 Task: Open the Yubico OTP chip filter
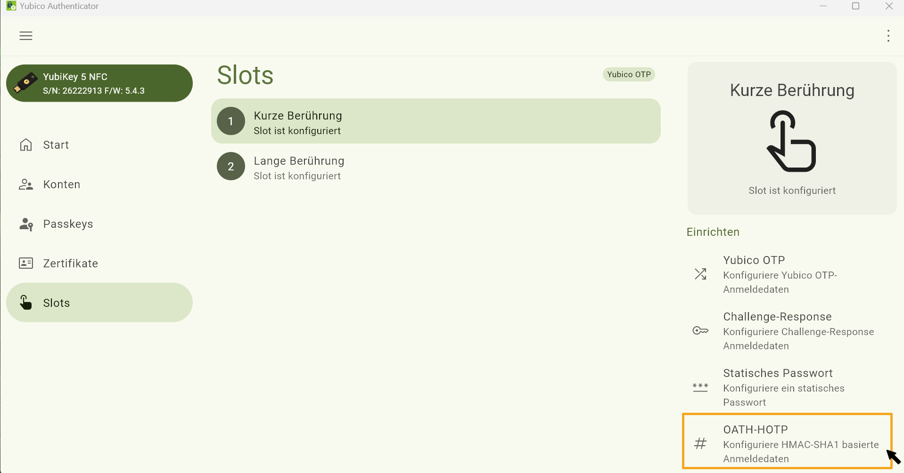629,74
